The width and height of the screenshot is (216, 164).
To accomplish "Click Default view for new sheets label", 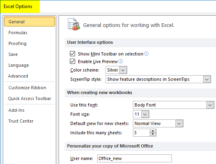I will click(x=100, y=123).
